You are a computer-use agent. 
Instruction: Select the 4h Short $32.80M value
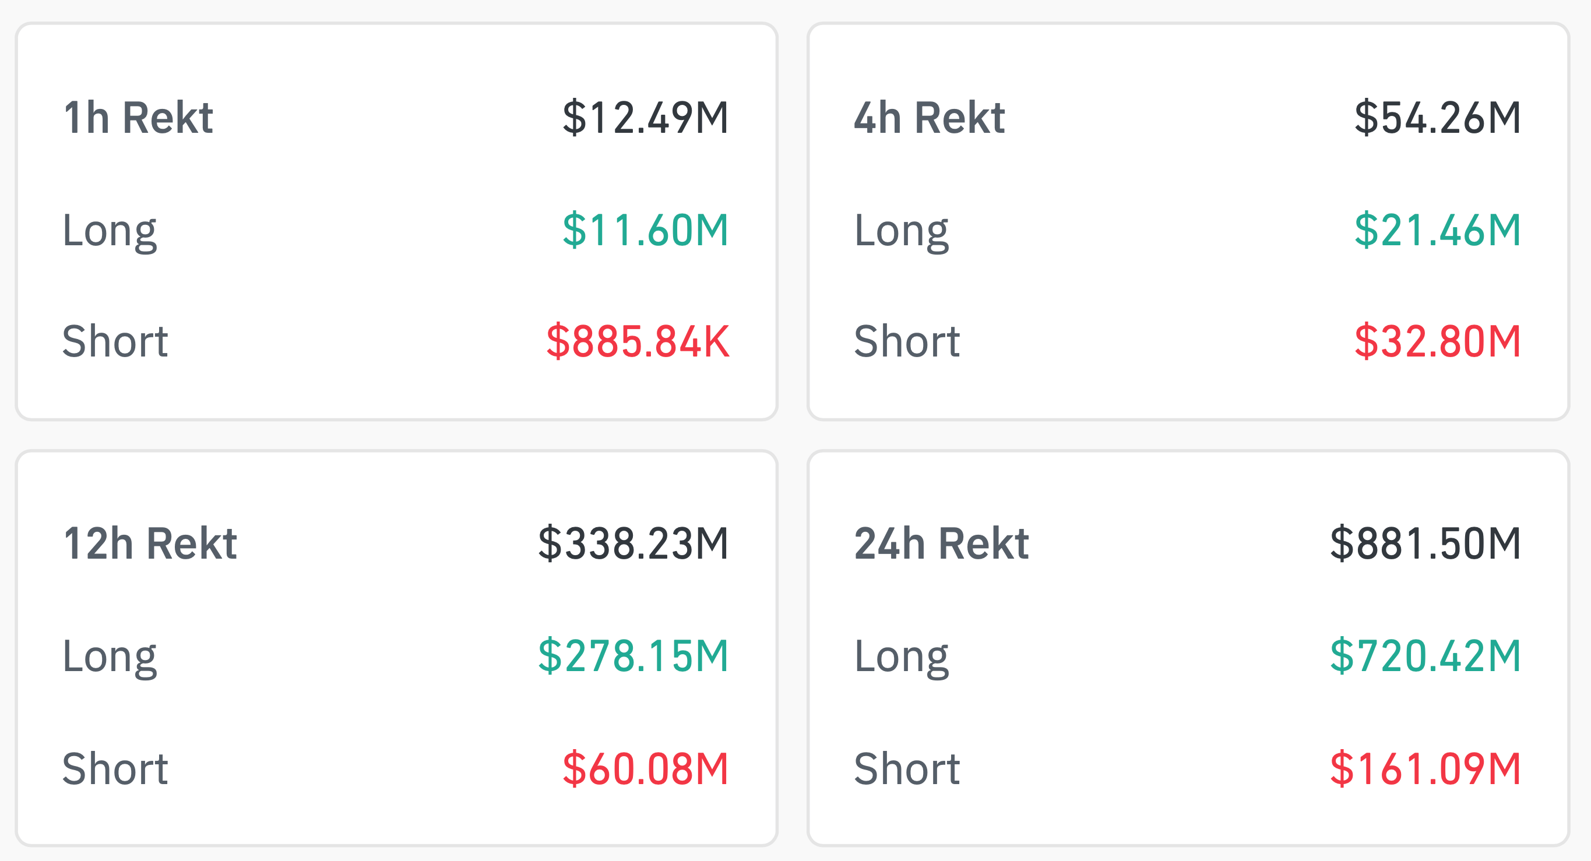1437,341
